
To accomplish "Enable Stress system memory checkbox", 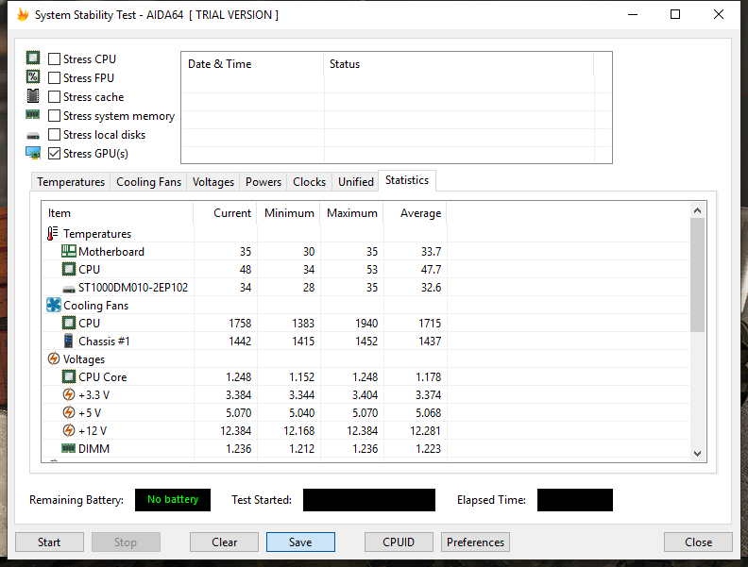I will pos(55,116).
